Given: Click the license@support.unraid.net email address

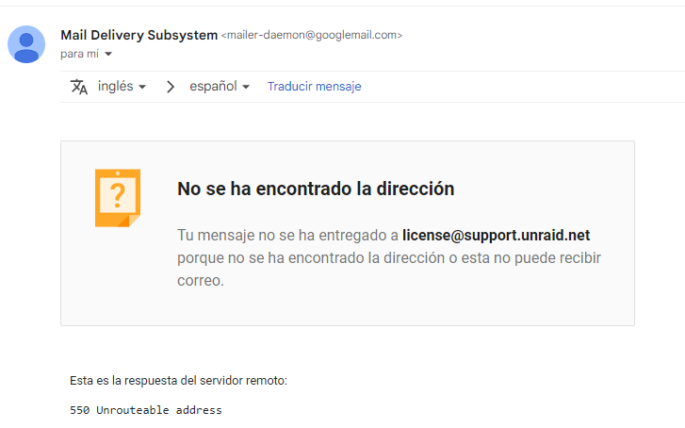Looking at the screenshot, I should tap(496, 235).
